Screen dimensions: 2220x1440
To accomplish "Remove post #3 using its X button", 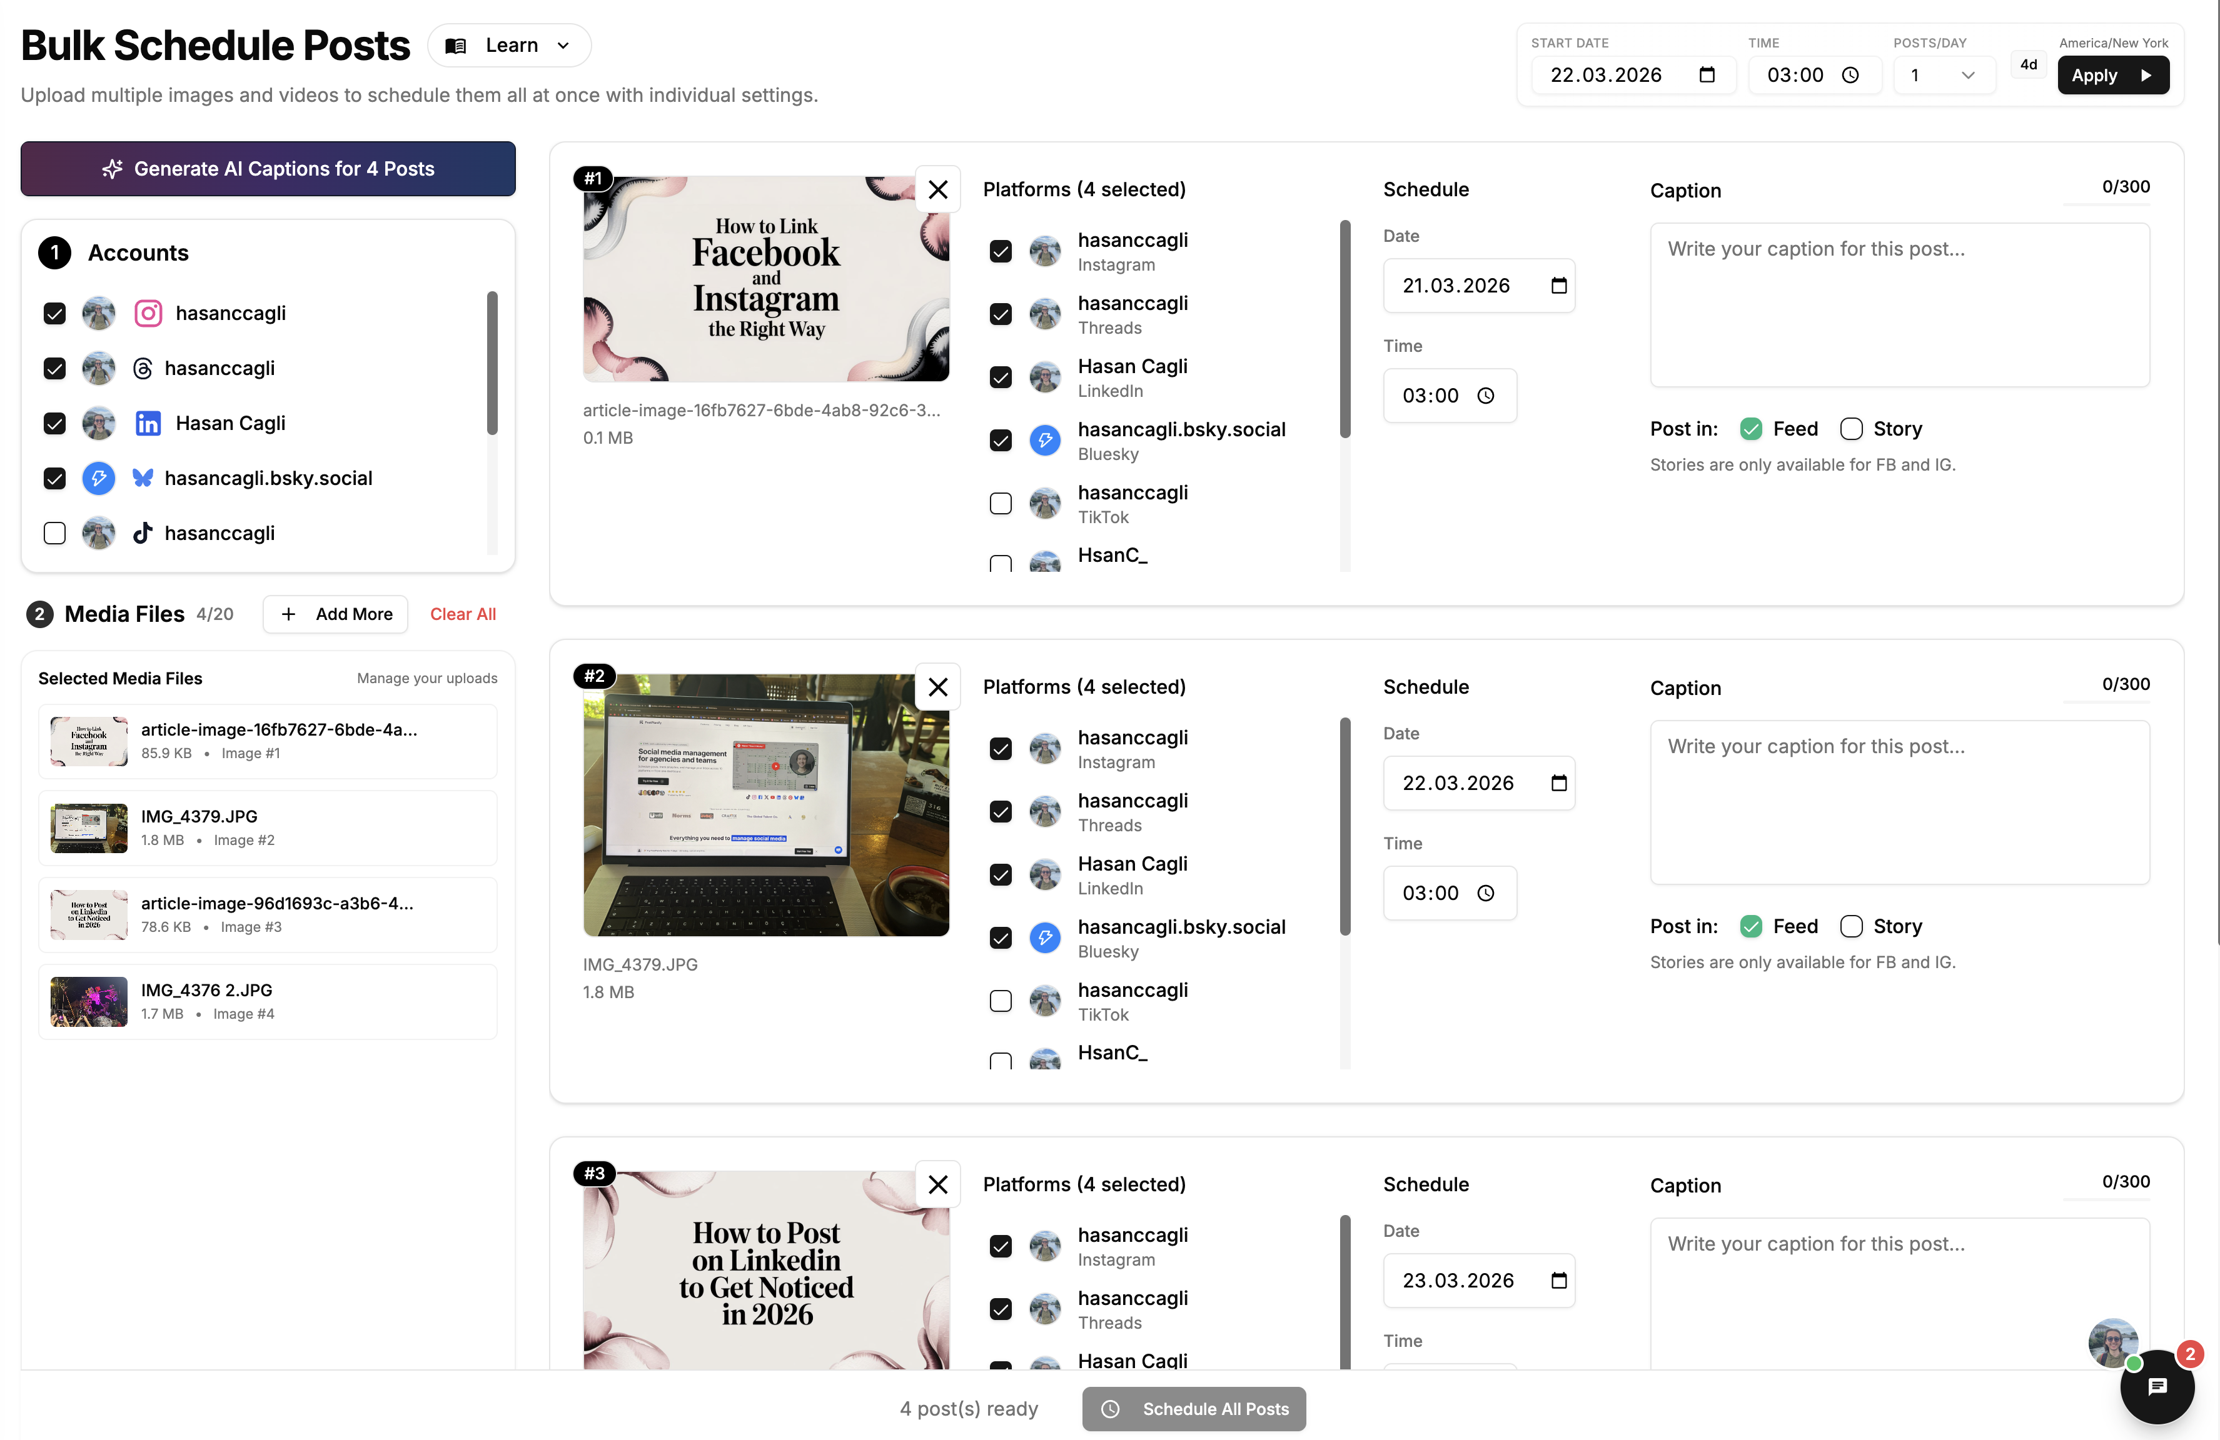I will pos(937,1184).
